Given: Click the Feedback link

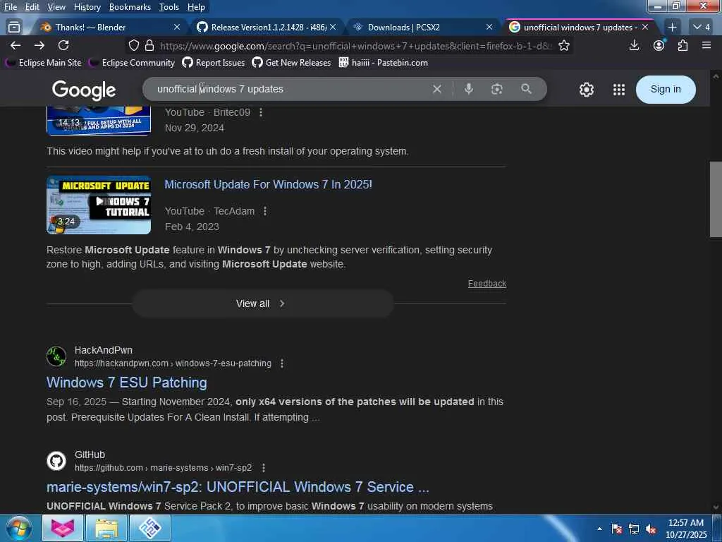Looking at the screenshot, I should click(487, 284).
